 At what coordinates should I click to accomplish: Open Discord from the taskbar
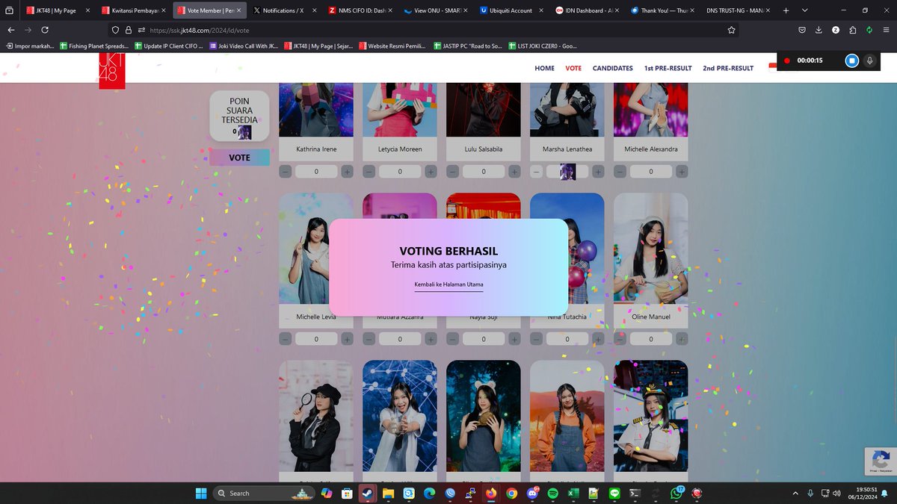[532, 493]
